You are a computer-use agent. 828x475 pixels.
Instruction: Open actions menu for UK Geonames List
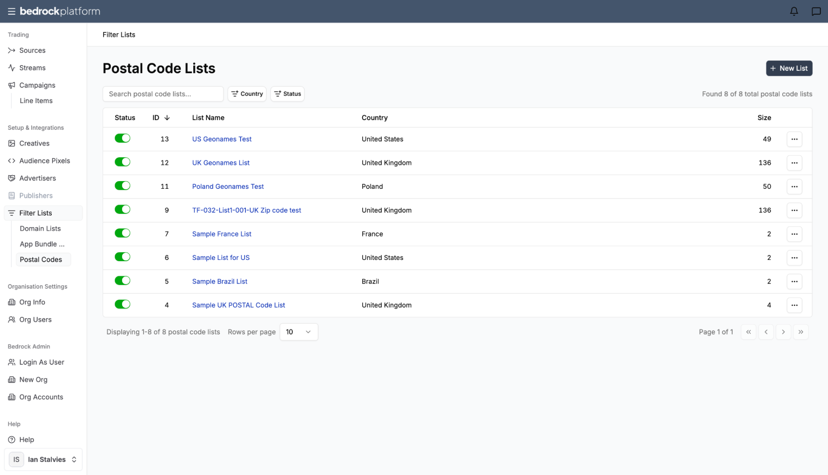click(x=794, y=163)
